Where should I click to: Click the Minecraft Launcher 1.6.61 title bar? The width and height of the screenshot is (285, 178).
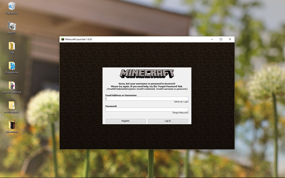[x=134, y=39]
